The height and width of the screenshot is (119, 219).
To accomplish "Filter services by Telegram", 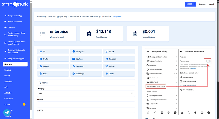I will tap(119, 59).
